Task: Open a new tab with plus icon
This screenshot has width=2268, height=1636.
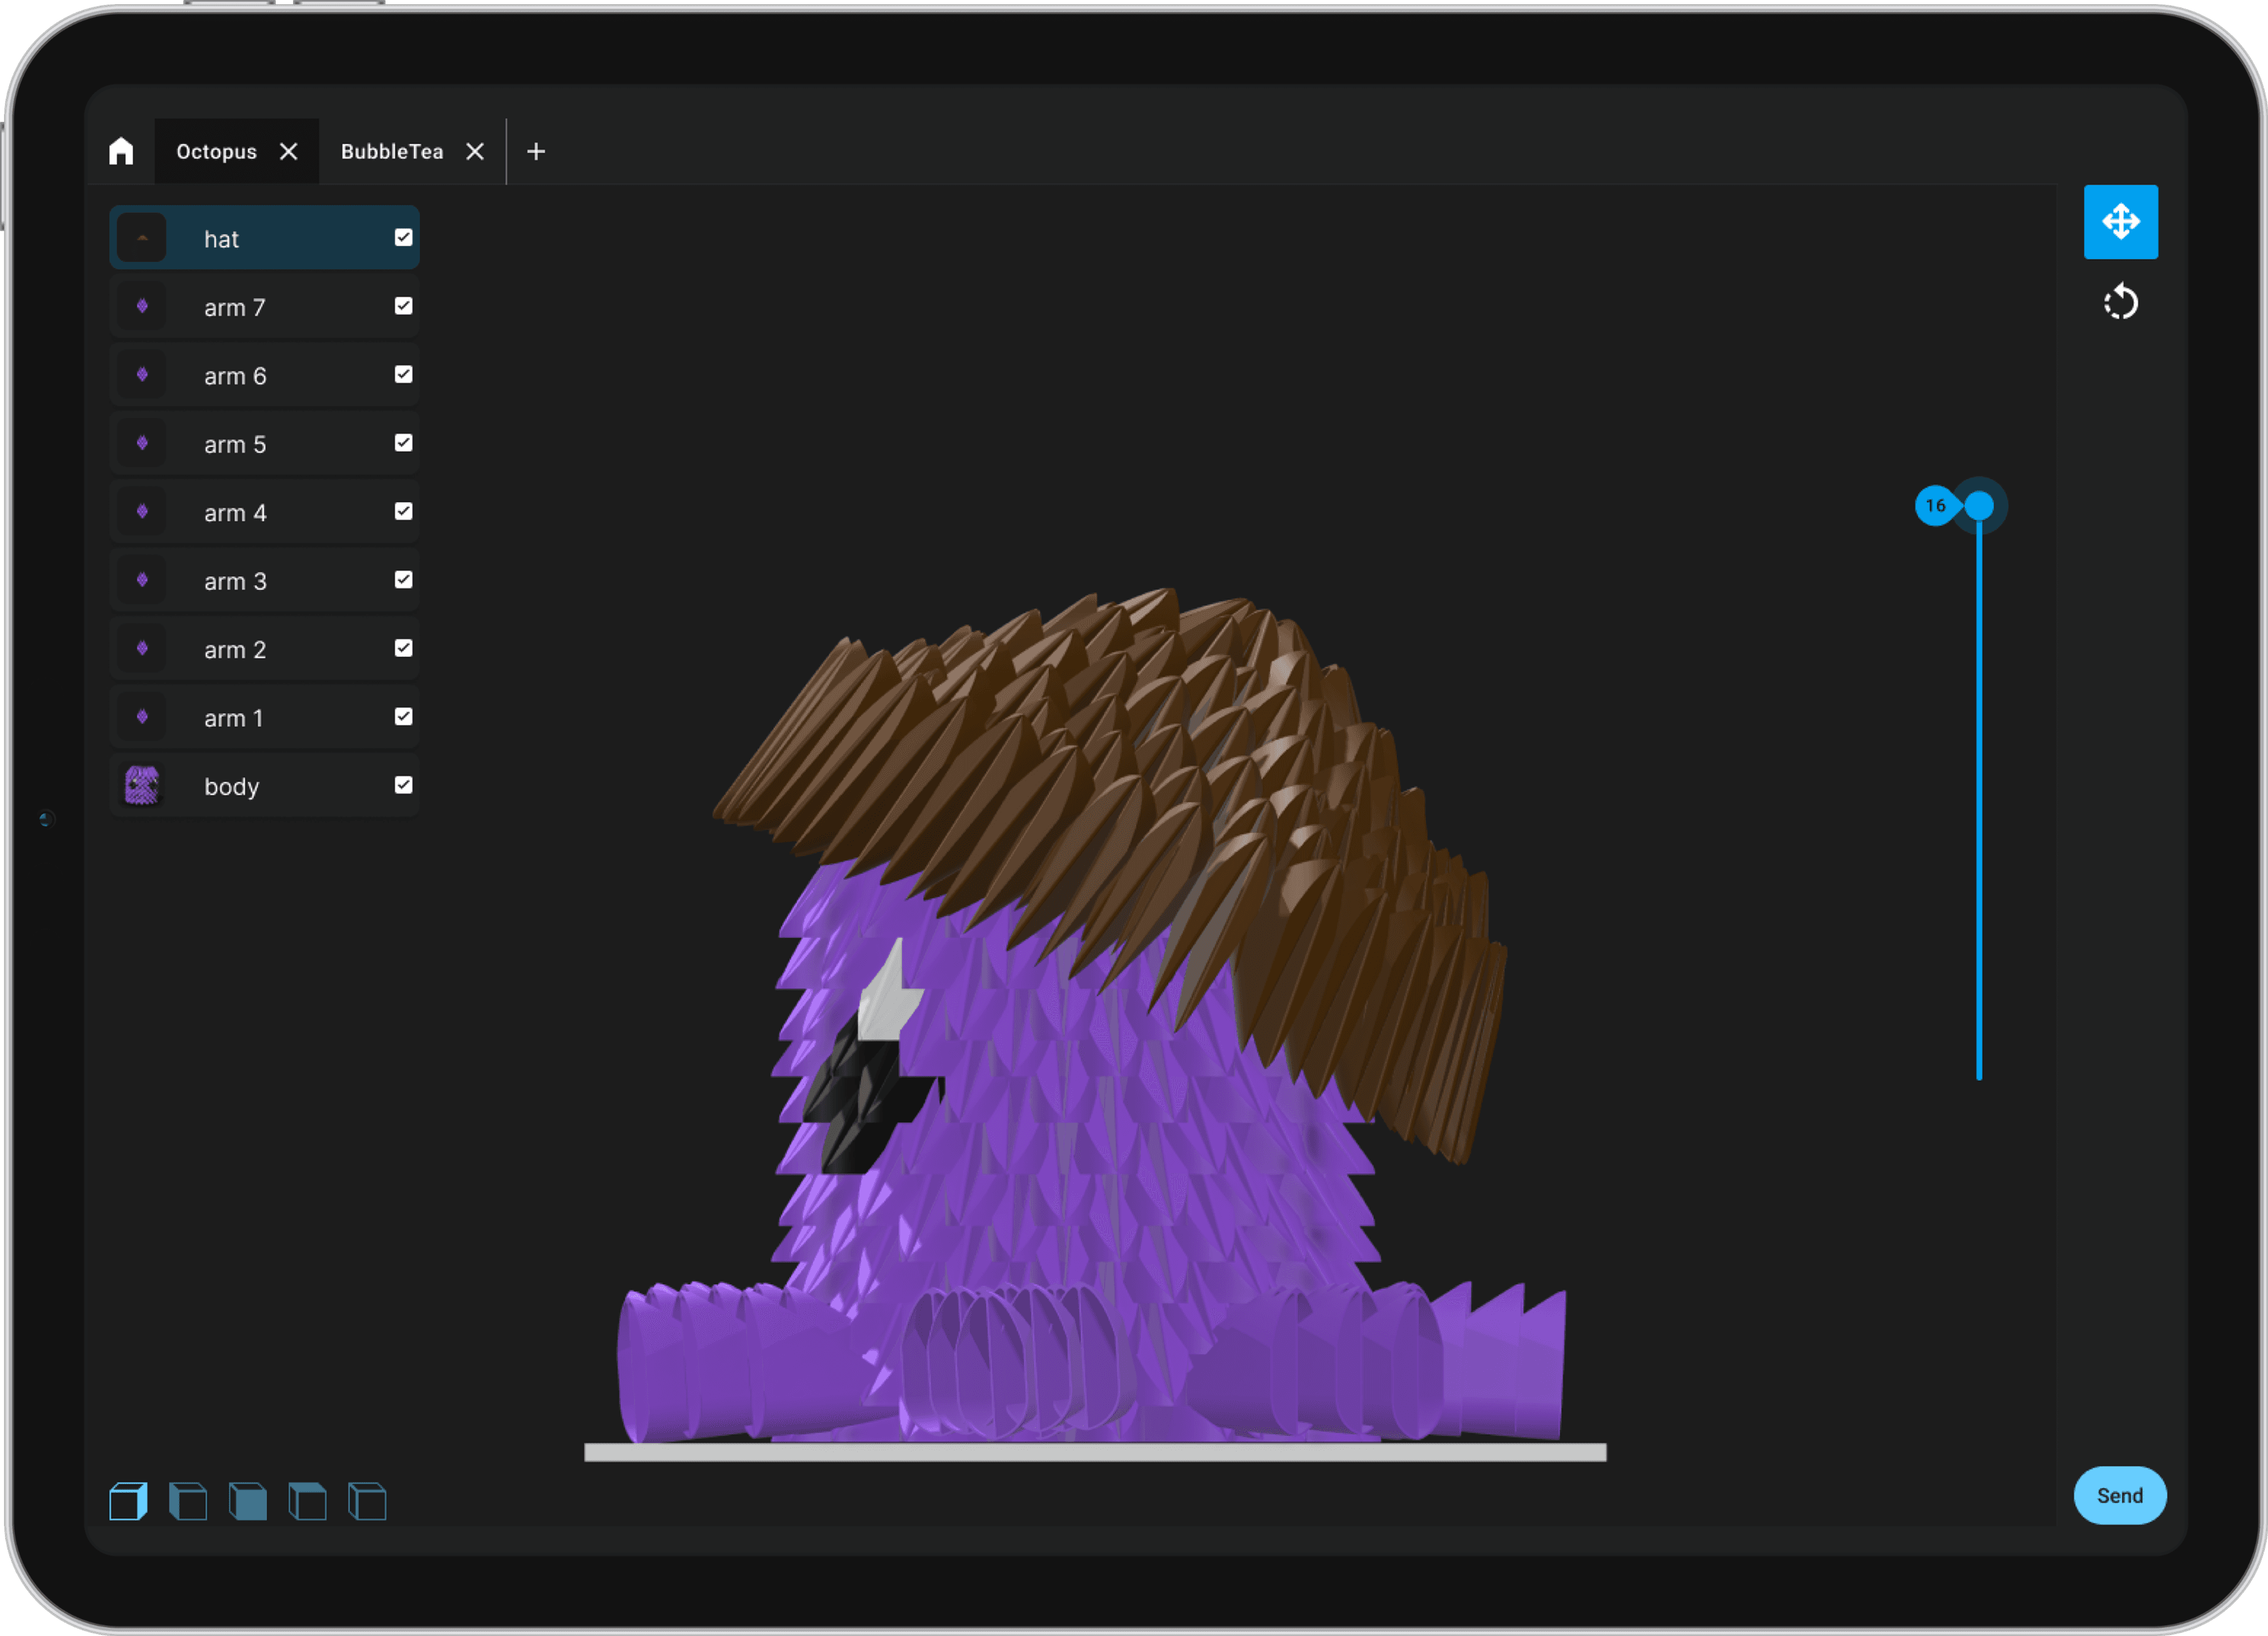Action: point(536,151)
